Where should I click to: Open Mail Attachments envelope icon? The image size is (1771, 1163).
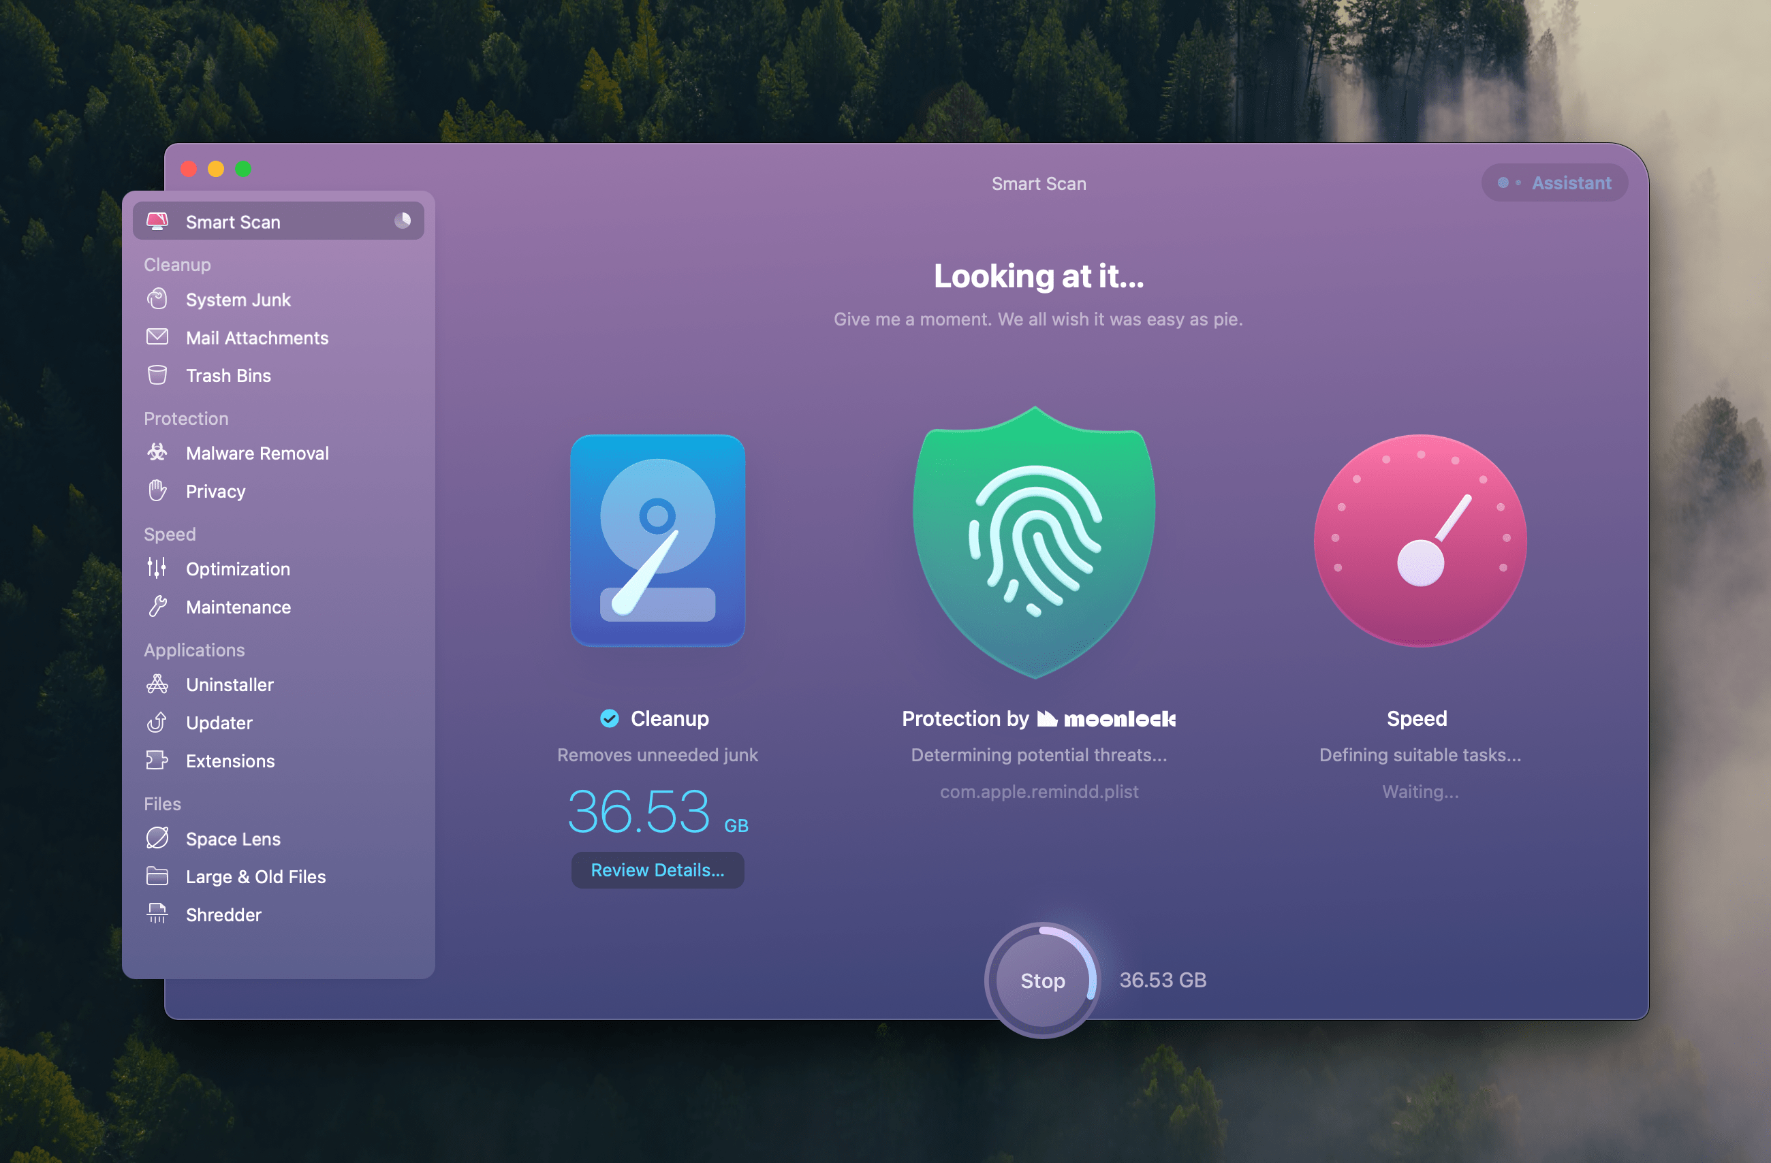click(x=157, y=337)
